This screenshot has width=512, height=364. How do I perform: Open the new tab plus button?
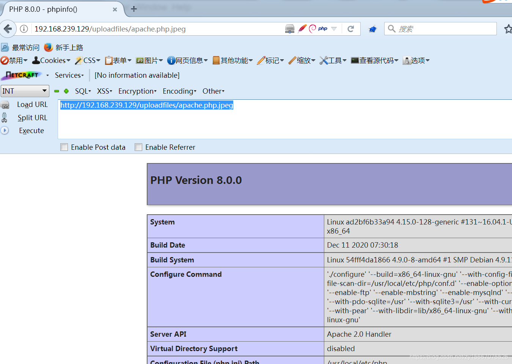133,9
